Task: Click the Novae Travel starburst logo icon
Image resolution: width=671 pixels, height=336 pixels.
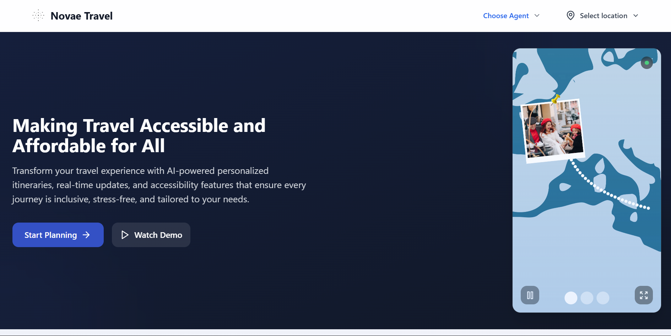Action: 38,16
